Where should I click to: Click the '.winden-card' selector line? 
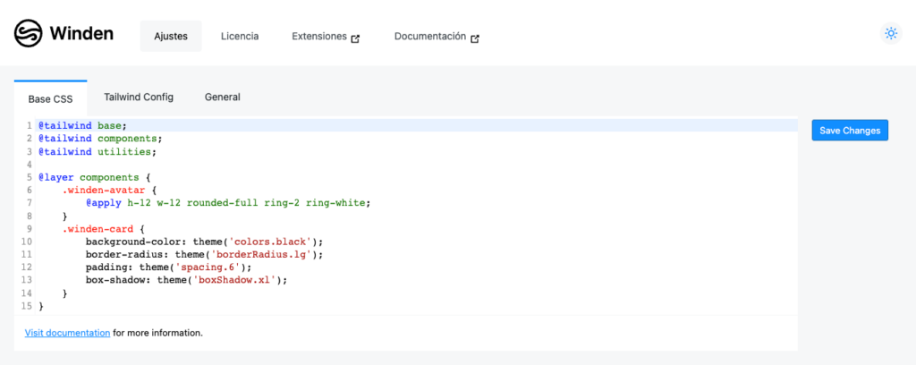coord(100,228)
